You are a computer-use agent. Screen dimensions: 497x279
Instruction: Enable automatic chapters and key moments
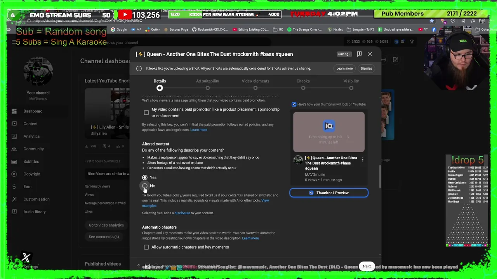coord(146,247)
